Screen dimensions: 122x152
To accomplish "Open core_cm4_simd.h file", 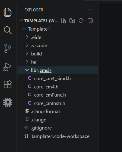I will [x=57, y=78].
